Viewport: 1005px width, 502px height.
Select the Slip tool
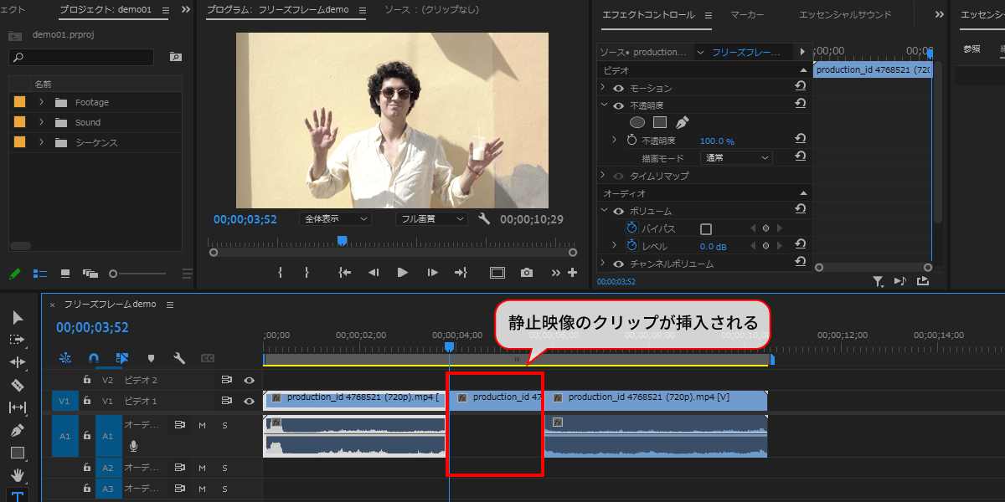[18, 407]
